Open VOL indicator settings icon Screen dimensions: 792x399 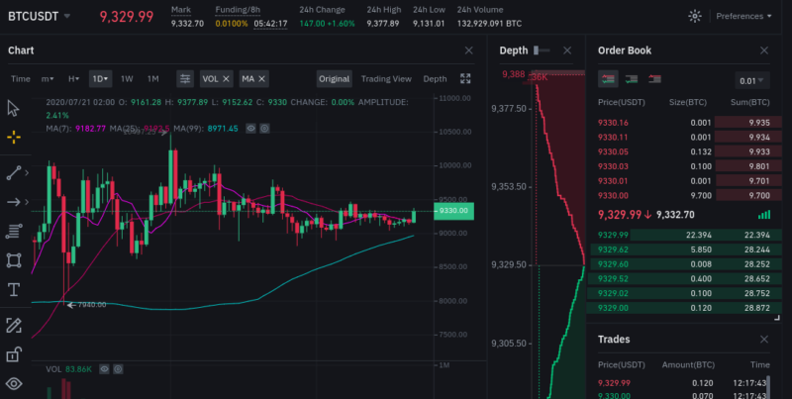coord(118,369)
